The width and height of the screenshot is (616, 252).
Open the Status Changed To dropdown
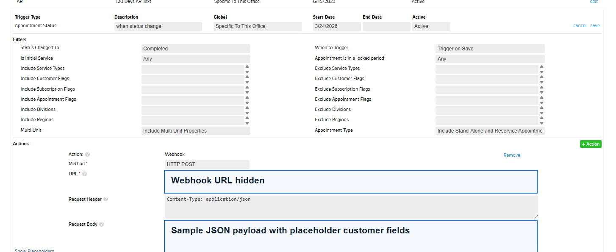coord(196,49)
